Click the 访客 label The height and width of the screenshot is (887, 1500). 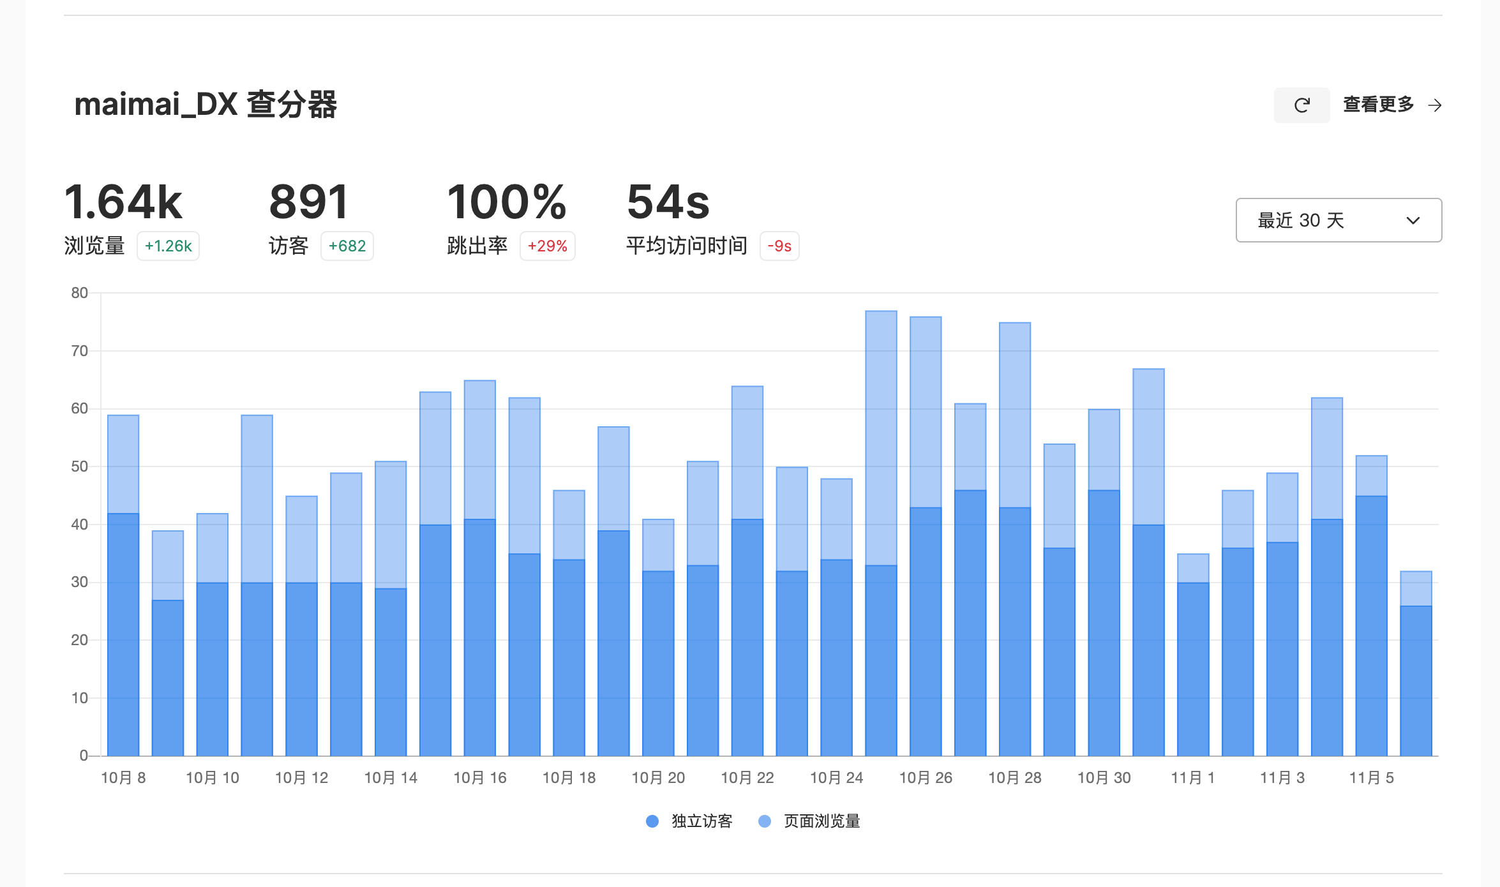click(289, 246)
